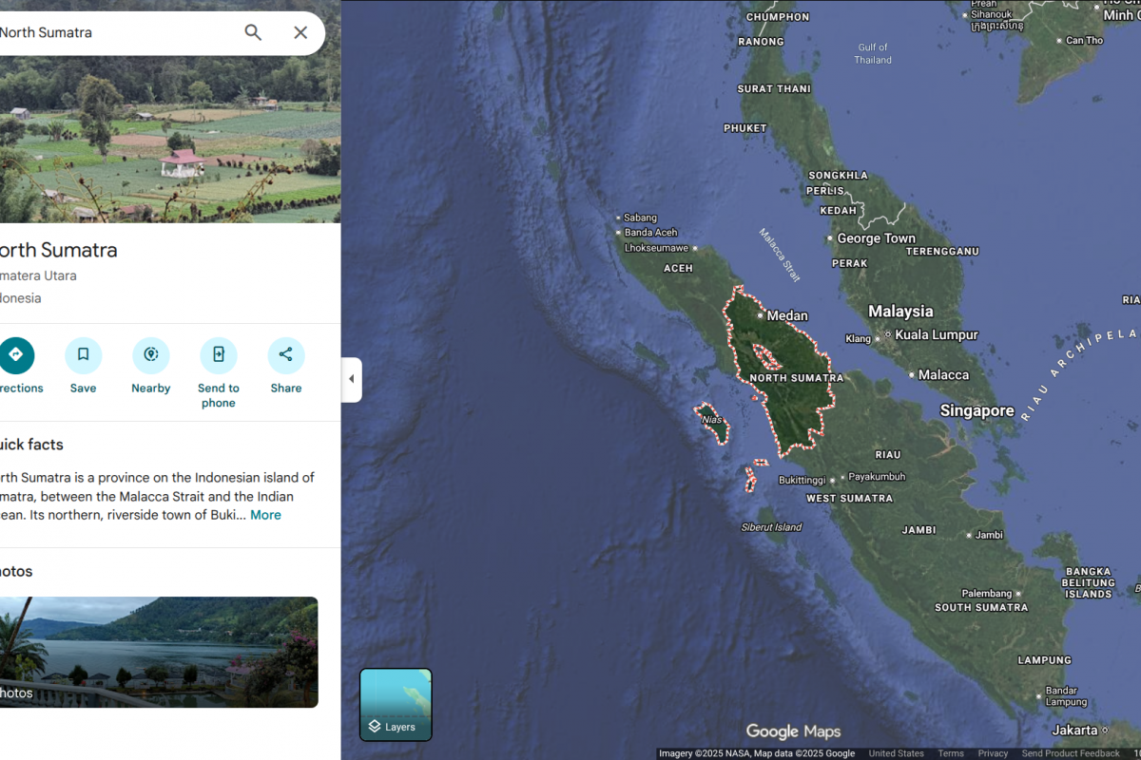Clear the North Sumatra search
The image size is (1141, 760).
[300, 32]
